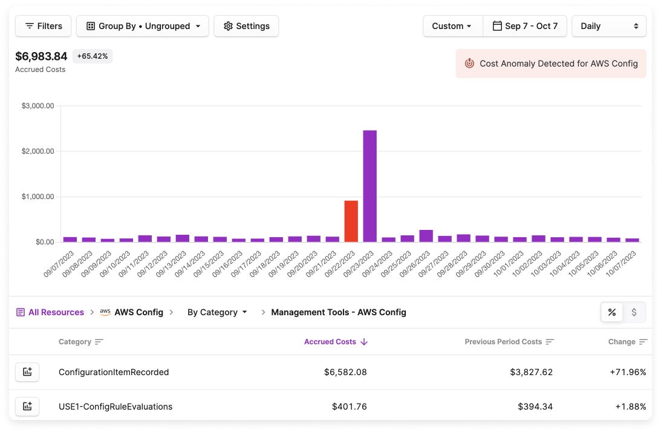The height and width of the screenshot is (432, 661).
Task: Open the Daily granularity dropdown
Action: (608, 26)
